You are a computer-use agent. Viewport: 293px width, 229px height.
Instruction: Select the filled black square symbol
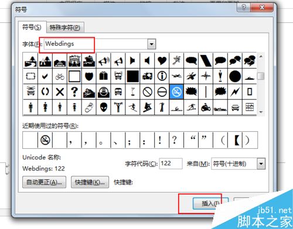point(133,76)
